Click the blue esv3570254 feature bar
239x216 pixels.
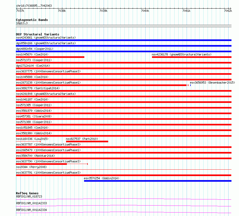(x=158, y=181)
